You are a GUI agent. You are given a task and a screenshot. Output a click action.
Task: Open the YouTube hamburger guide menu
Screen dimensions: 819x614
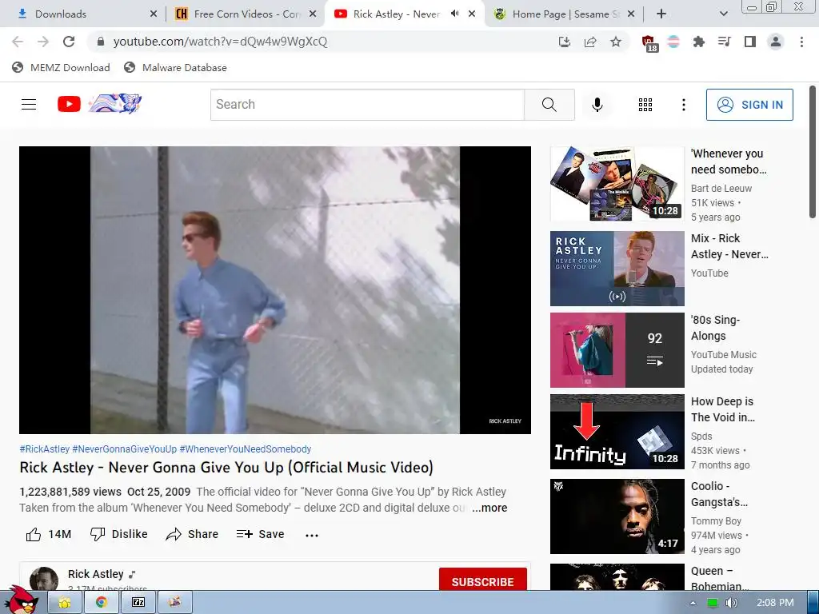click(29, 105)
